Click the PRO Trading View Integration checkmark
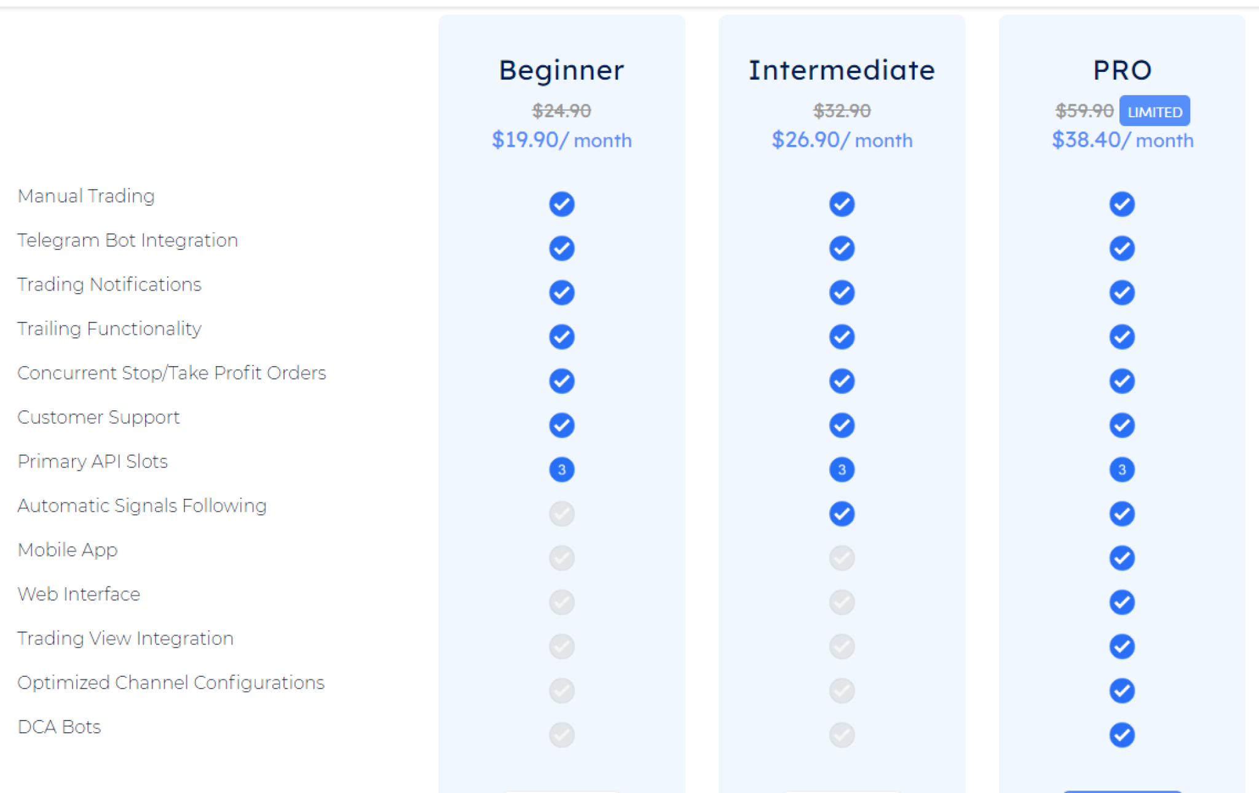 pyautogui.click(x=1122, y=646)
